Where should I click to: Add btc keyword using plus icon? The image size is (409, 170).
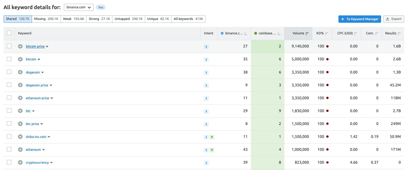click(20, 111)
